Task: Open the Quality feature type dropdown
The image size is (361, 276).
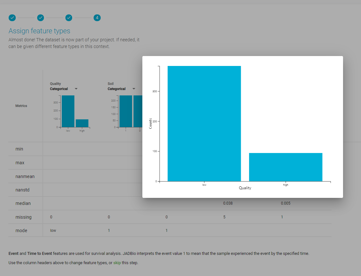Action: (x=63, y=89)
